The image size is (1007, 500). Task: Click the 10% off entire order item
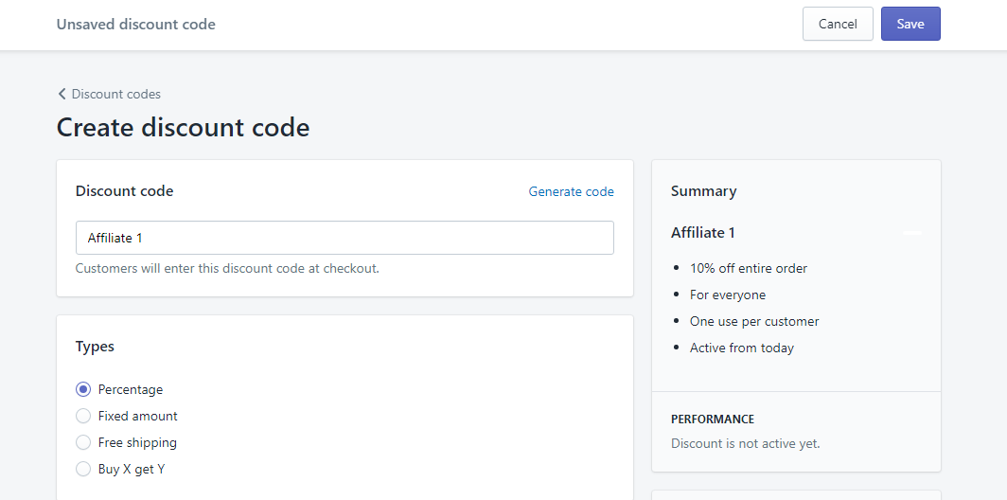[749, 268]
